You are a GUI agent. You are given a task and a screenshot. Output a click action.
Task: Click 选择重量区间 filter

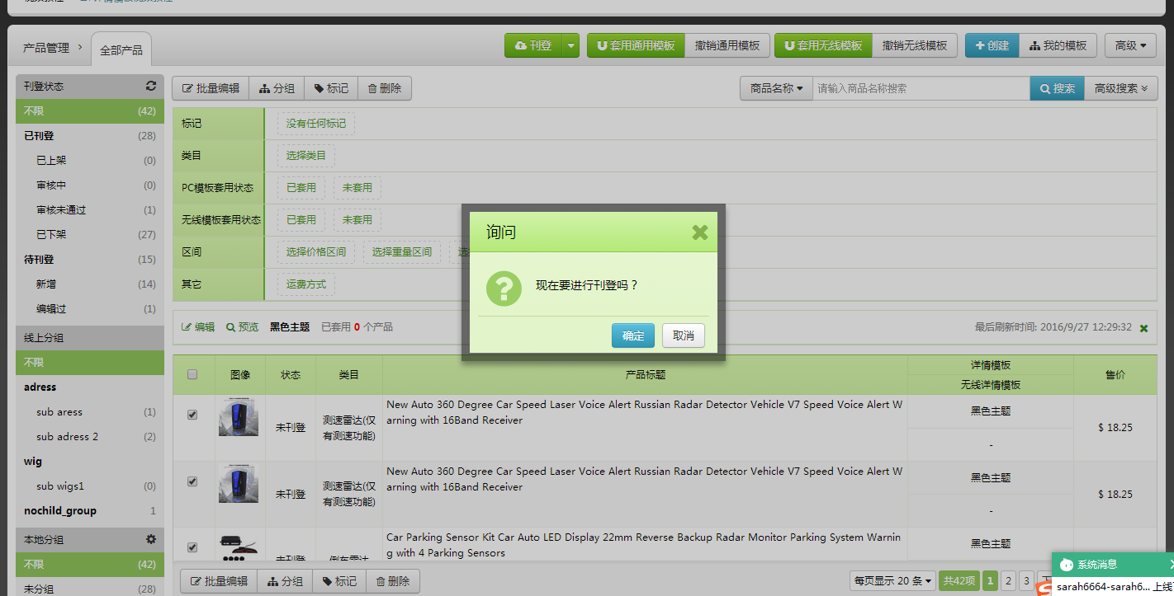(402, 252)
